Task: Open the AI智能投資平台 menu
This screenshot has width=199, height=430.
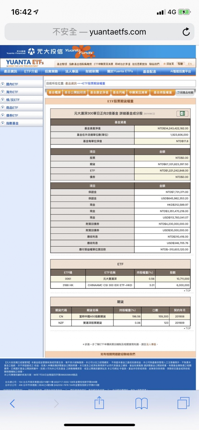Action: point(180,71)
